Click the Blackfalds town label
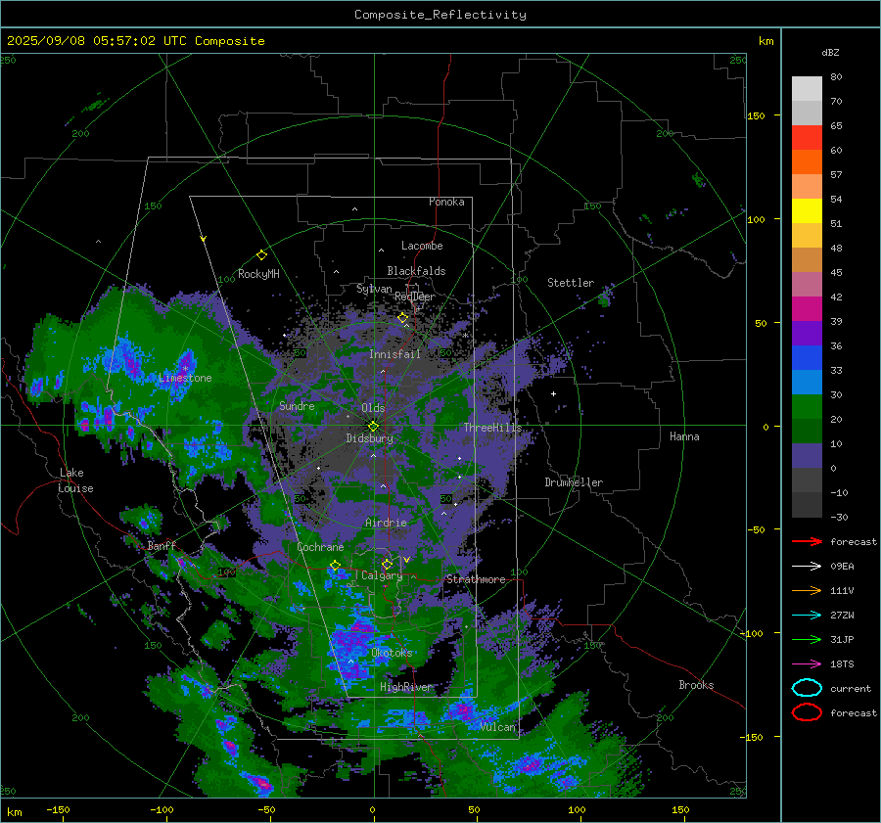 point(416,271)
